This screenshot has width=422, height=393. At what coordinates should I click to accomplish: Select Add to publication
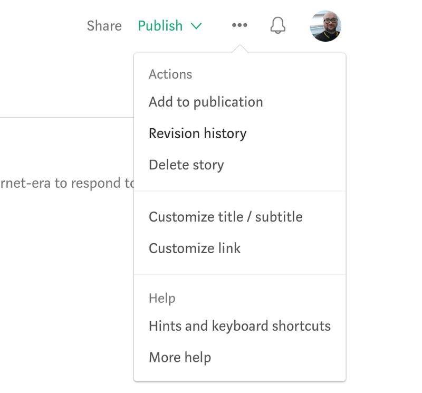pyautogui.click(x=206, y=102)
